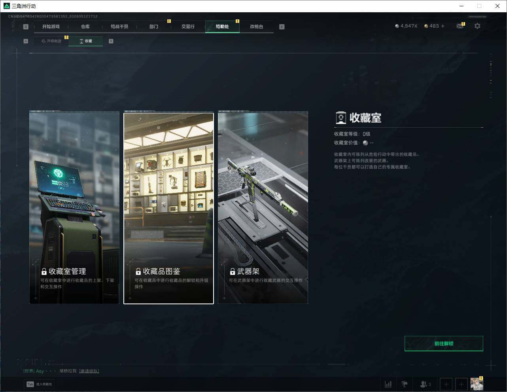
Task: Minimize the 三角洲行动 window
Action: click(x=461, y=6)
